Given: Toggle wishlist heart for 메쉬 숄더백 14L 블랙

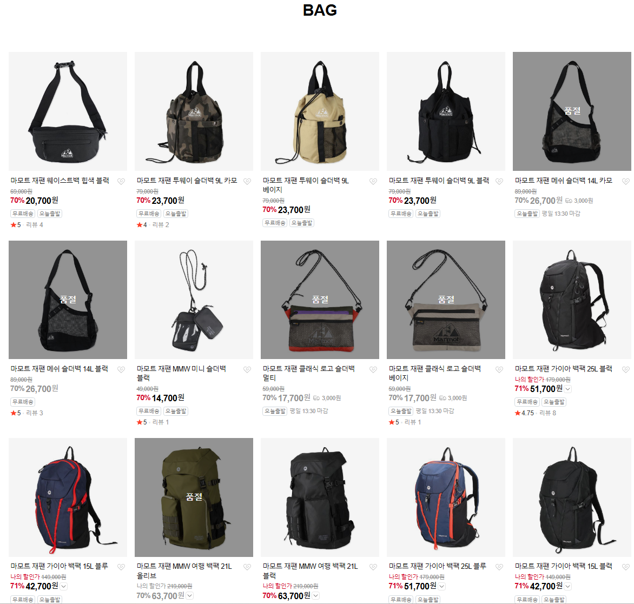Looking at the screenshot, I should point(121,369).
